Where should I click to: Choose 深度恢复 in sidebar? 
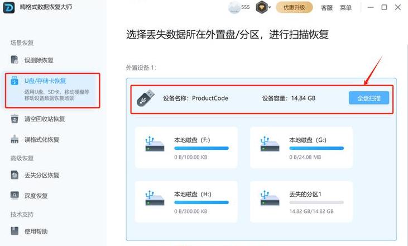pos(36,196)
